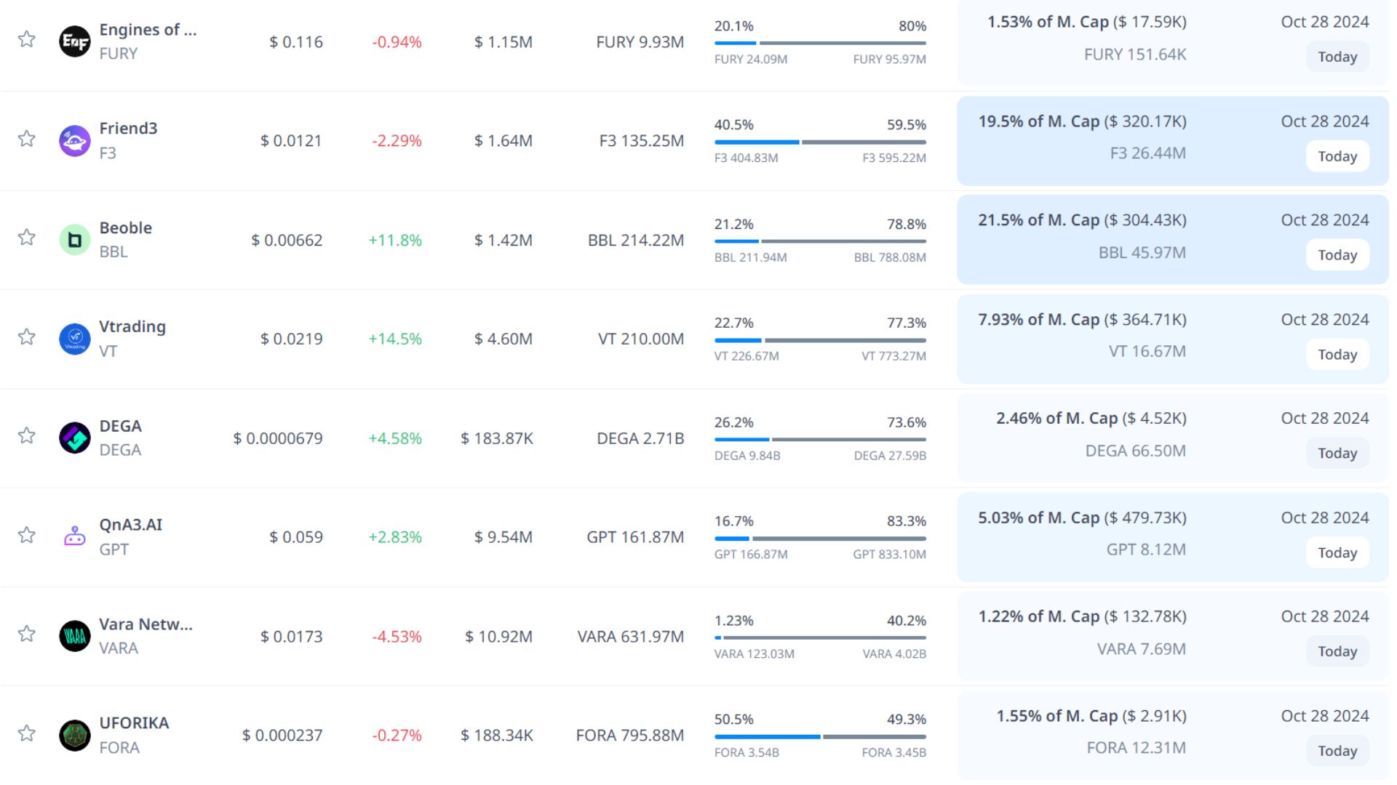Click the Today badge in FURY row
This screenshot has height=785, width=1397.
click(1337, 57)
